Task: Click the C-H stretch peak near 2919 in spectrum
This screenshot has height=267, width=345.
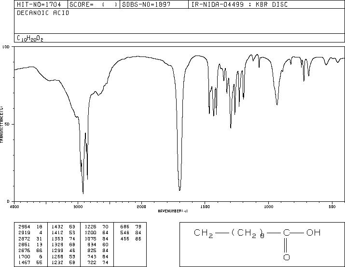Action: pyautogui.click(x=83, y=193)
